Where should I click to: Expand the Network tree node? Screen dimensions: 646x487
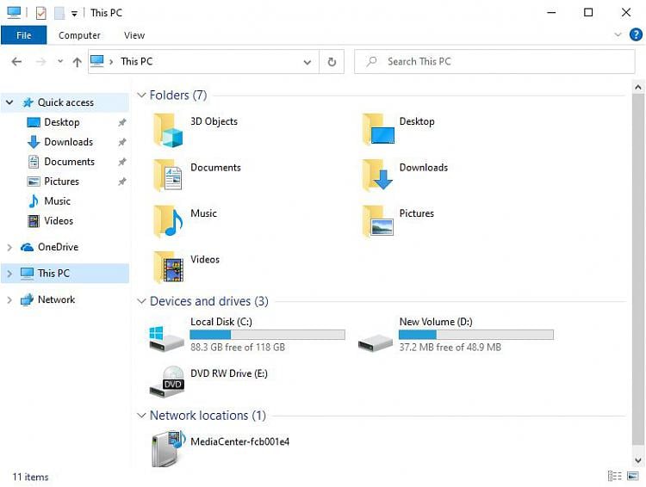(x=9, y=299)
